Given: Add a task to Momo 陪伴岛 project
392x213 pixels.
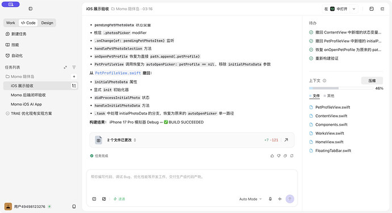Looking at the screenshot, I should [74, 76].
